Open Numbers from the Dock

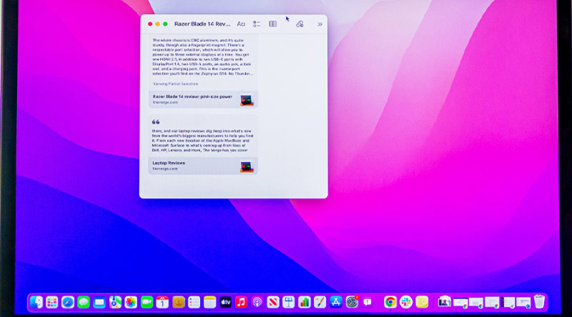[x=304, y=302]
